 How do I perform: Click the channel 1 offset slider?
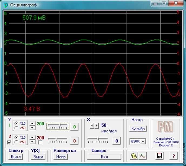58,126
